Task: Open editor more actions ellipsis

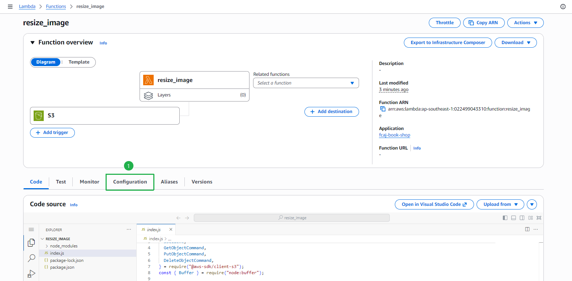Action: [x=536, y=229]
